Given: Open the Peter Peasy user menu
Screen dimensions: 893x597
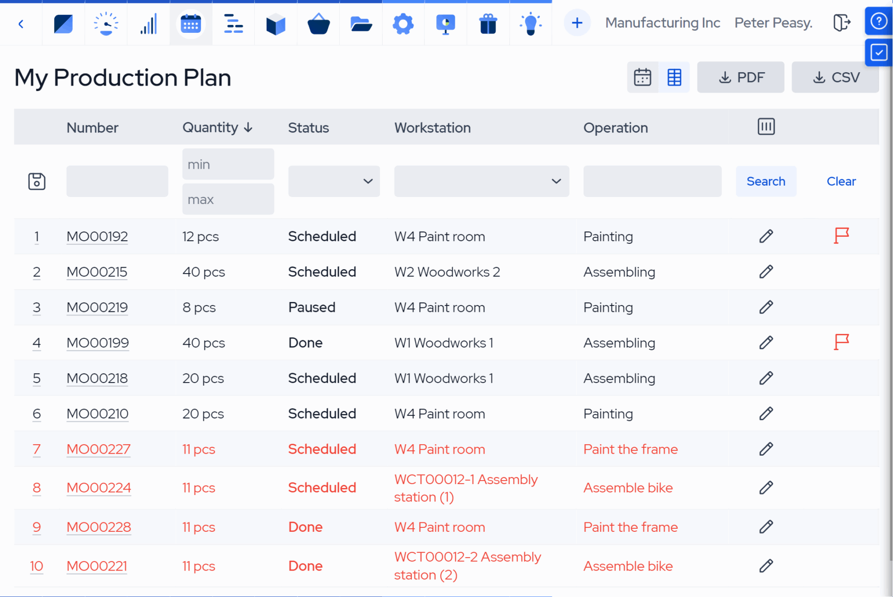Looking at the screenshot, I should 773,23.
